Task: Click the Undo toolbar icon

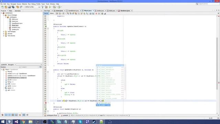Action: coord(18,7)
